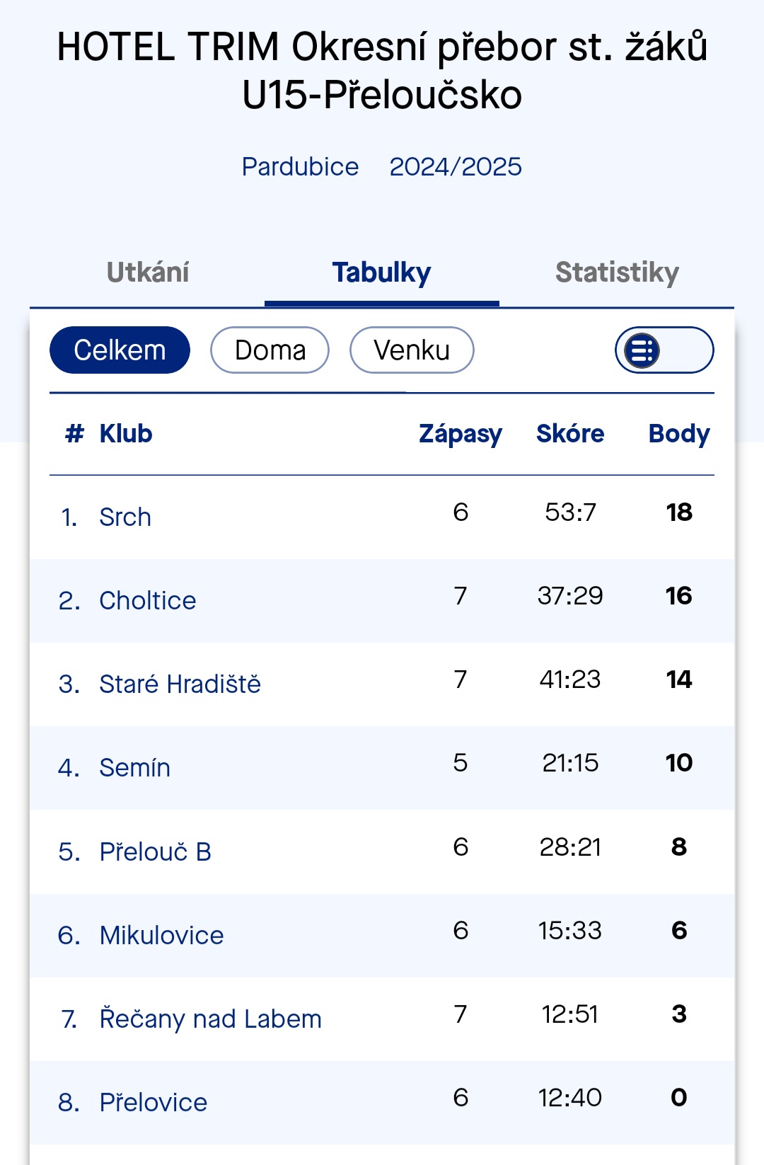Open the Staré Hradiště club link

pyautogui.click(x=180, y=684)
